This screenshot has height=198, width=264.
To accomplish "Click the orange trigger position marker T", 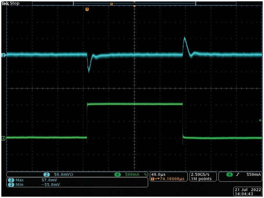I will point(87,9).
